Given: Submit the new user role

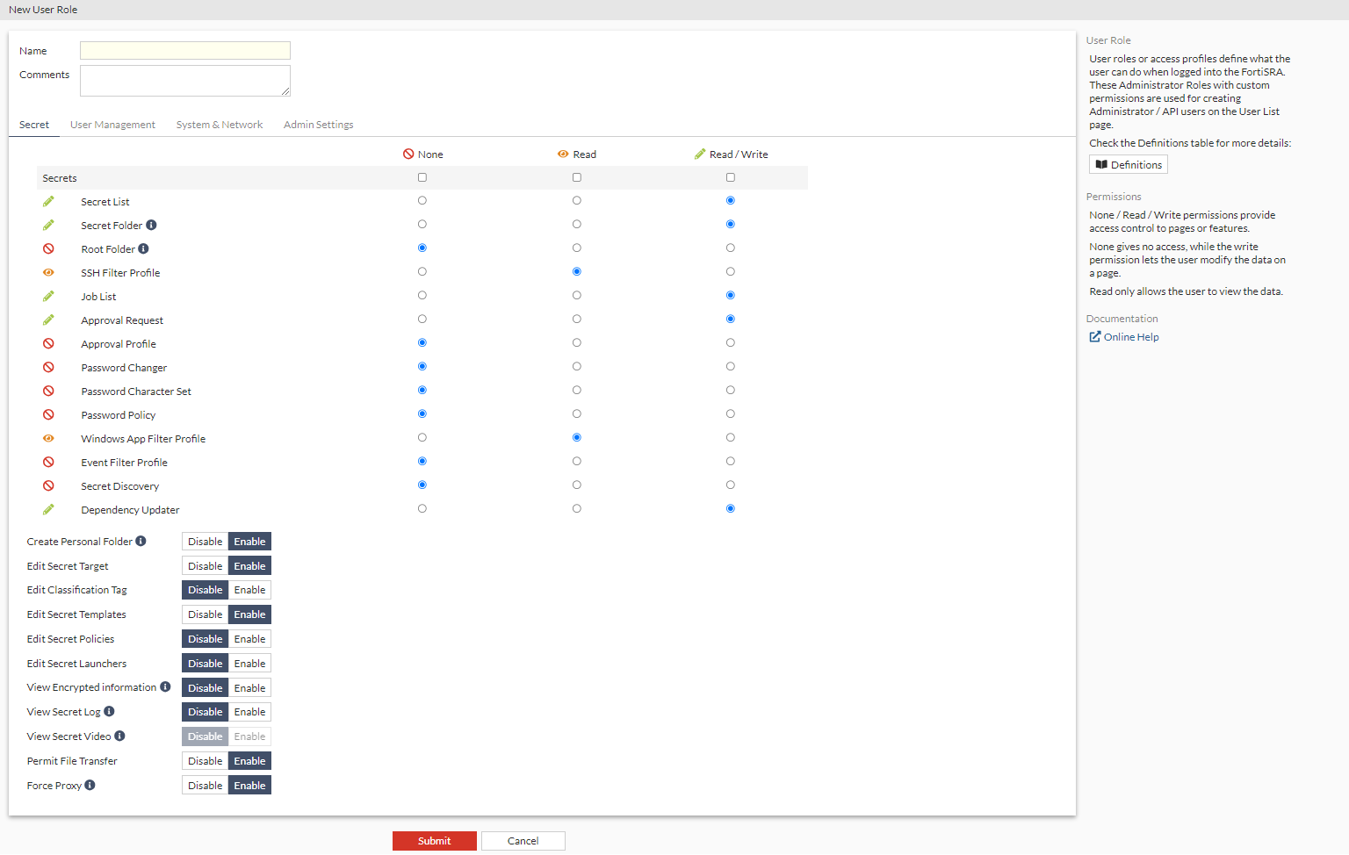Looking at the screenshot, I should pyautogui.click(x=435, y=841).
